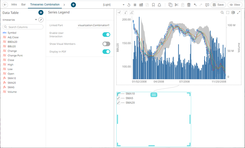245x148 pixels.
Task: Open alerts with the bell icon
Action: pos(160,5)
